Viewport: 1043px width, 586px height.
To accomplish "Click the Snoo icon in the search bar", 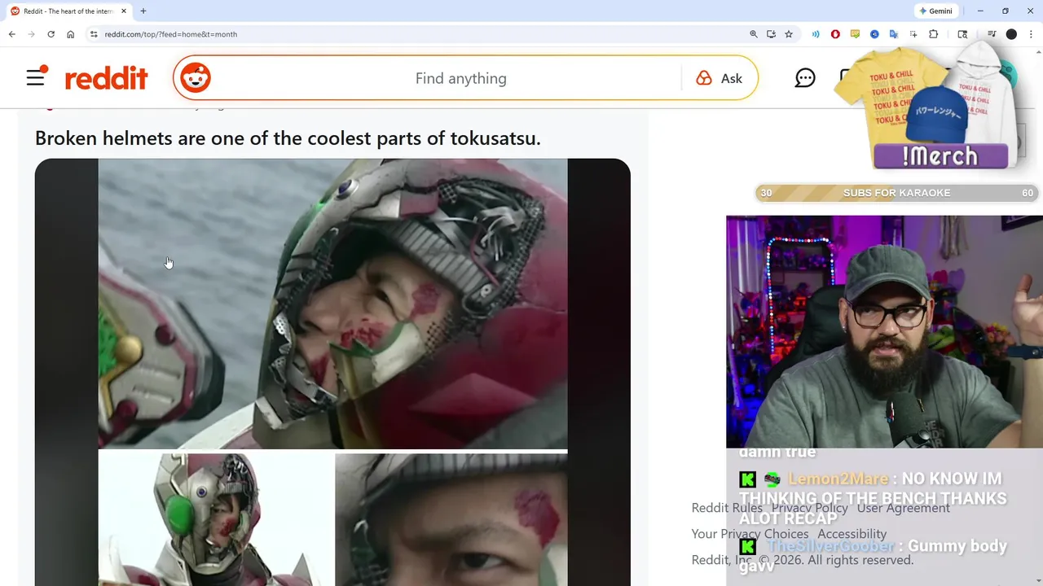I will [196, 78].
